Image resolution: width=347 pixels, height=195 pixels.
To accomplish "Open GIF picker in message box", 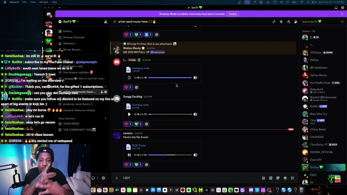I will click(x=271, y=178).
